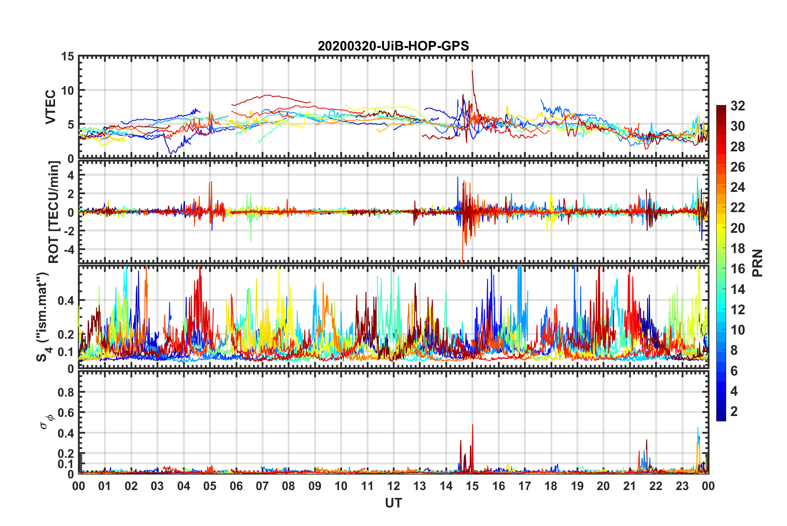787x526 pixels.
Task: Click the PRN colorbar tick label 24
Action: (737, 187)
